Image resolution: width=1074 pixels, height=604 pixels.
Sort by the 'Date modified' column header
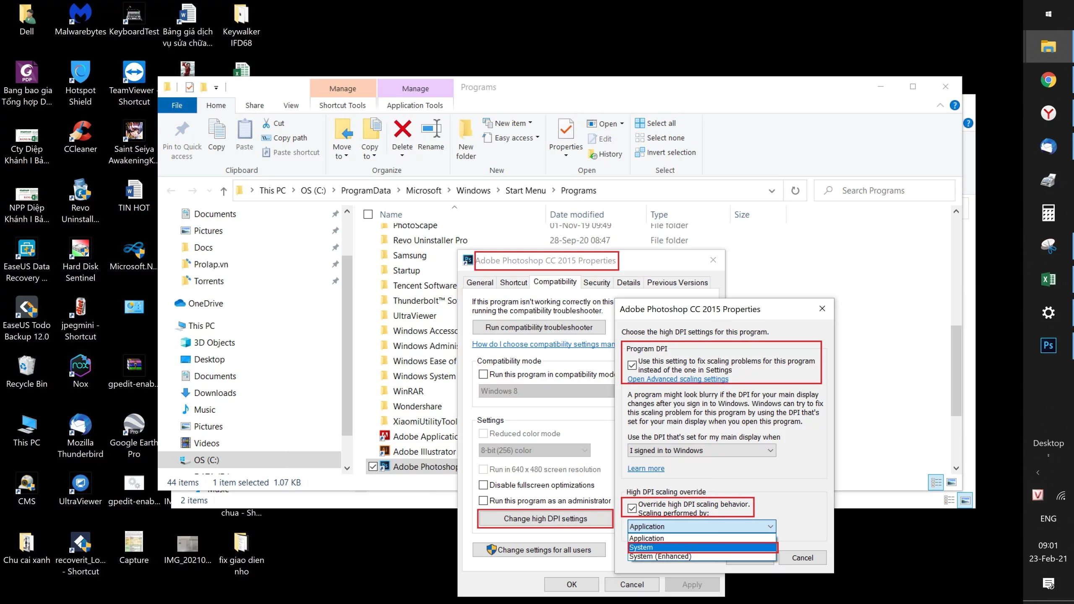[x=576, y=214]
